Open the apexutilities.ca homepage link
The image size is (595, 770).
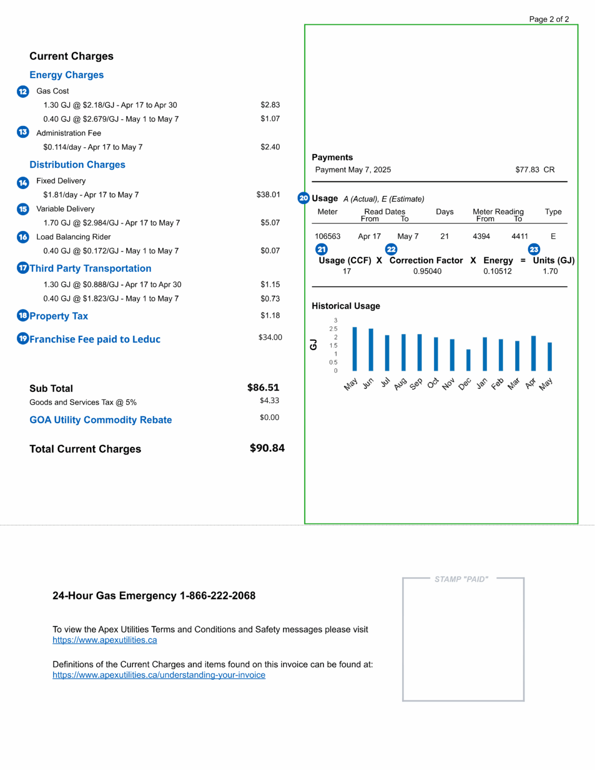click(x=105, y=640)
